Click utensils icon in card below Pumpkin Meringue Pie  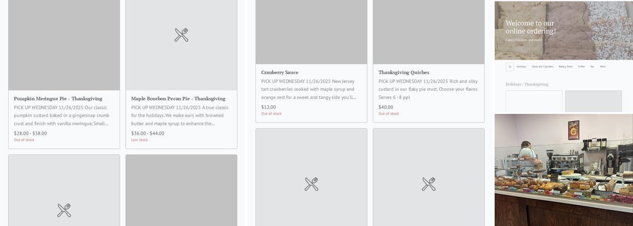click(64, 210)
